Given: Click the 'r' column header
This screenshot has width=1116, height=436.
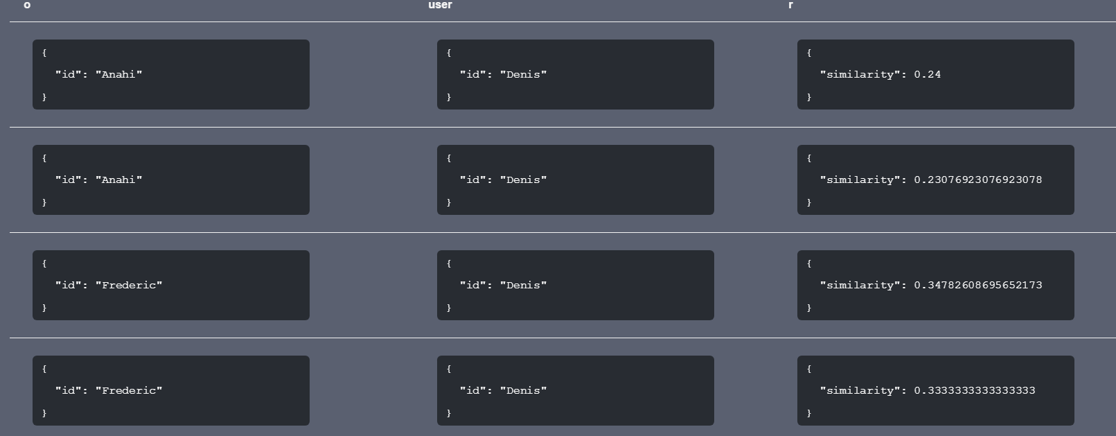Looking at the screenshot, I should pos(790,5).
